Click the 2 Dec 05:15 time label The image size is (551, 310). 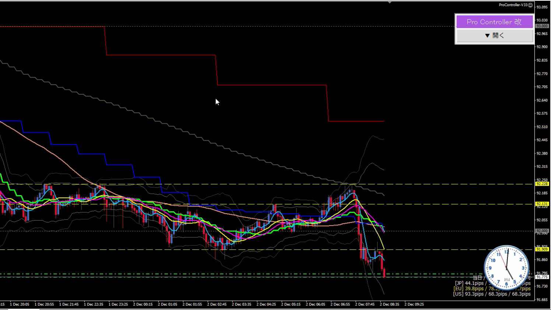[x=291, y=304]
